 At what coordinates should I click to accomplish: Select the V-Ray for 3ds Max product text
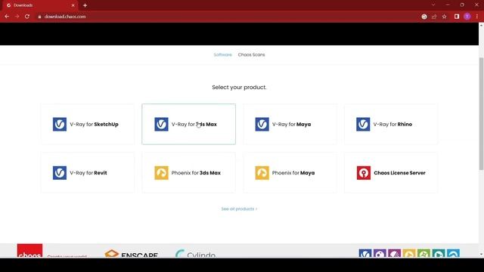194,124
